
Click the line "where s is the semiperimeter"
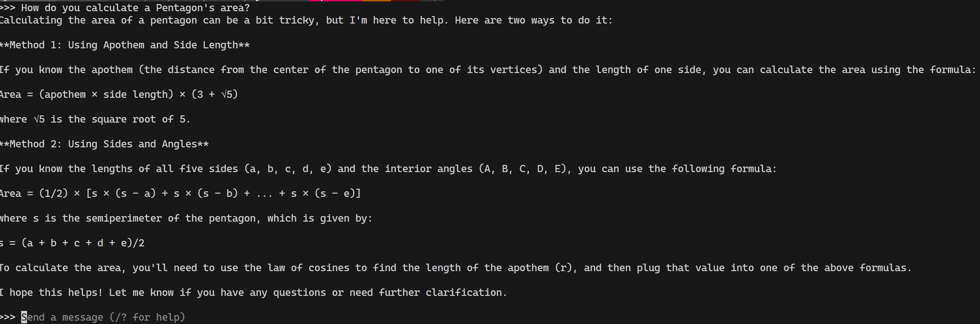[186, 218]
